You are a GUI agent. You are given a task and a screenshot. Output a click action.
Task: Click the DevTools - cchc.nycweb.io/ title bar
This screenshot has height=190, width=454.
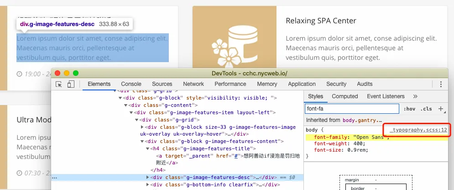249,73
